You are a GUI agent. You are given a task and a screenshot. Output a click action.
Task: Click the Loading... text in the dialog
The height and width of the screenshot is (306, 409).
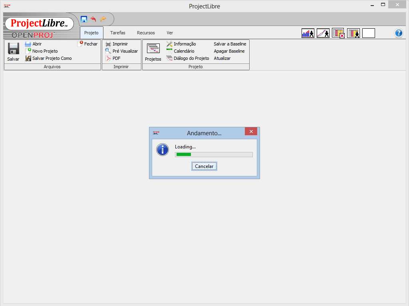tap(185, 147)
